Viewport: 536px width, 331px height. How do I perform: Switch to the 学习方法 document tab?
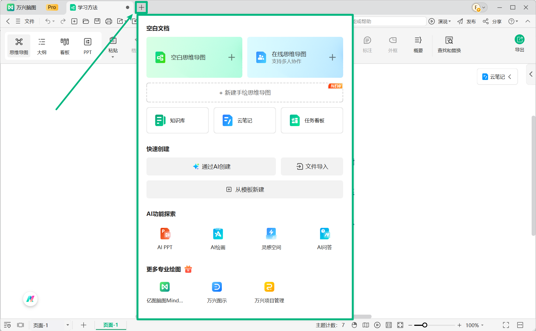coord(100,7)
